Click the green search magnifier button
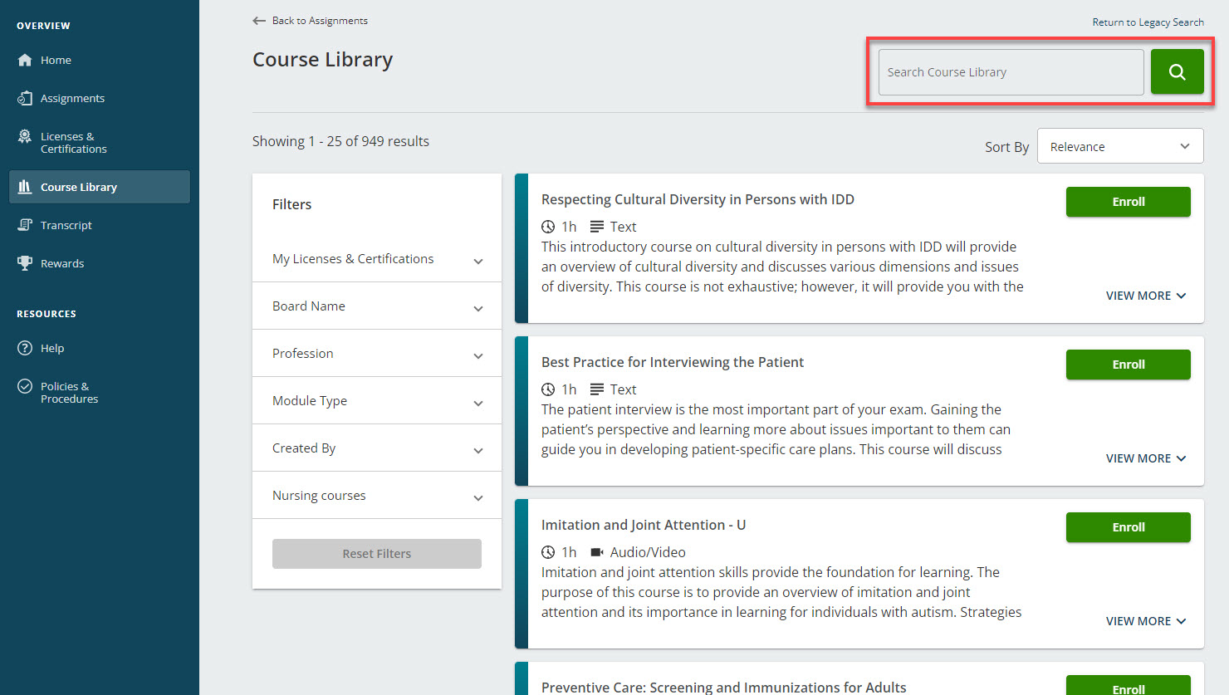 pyautogui.click(x=1177, y=71)
